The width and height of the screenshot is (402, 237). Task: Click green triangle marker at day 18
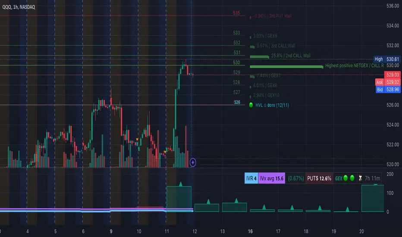click(x=320, y=208)
